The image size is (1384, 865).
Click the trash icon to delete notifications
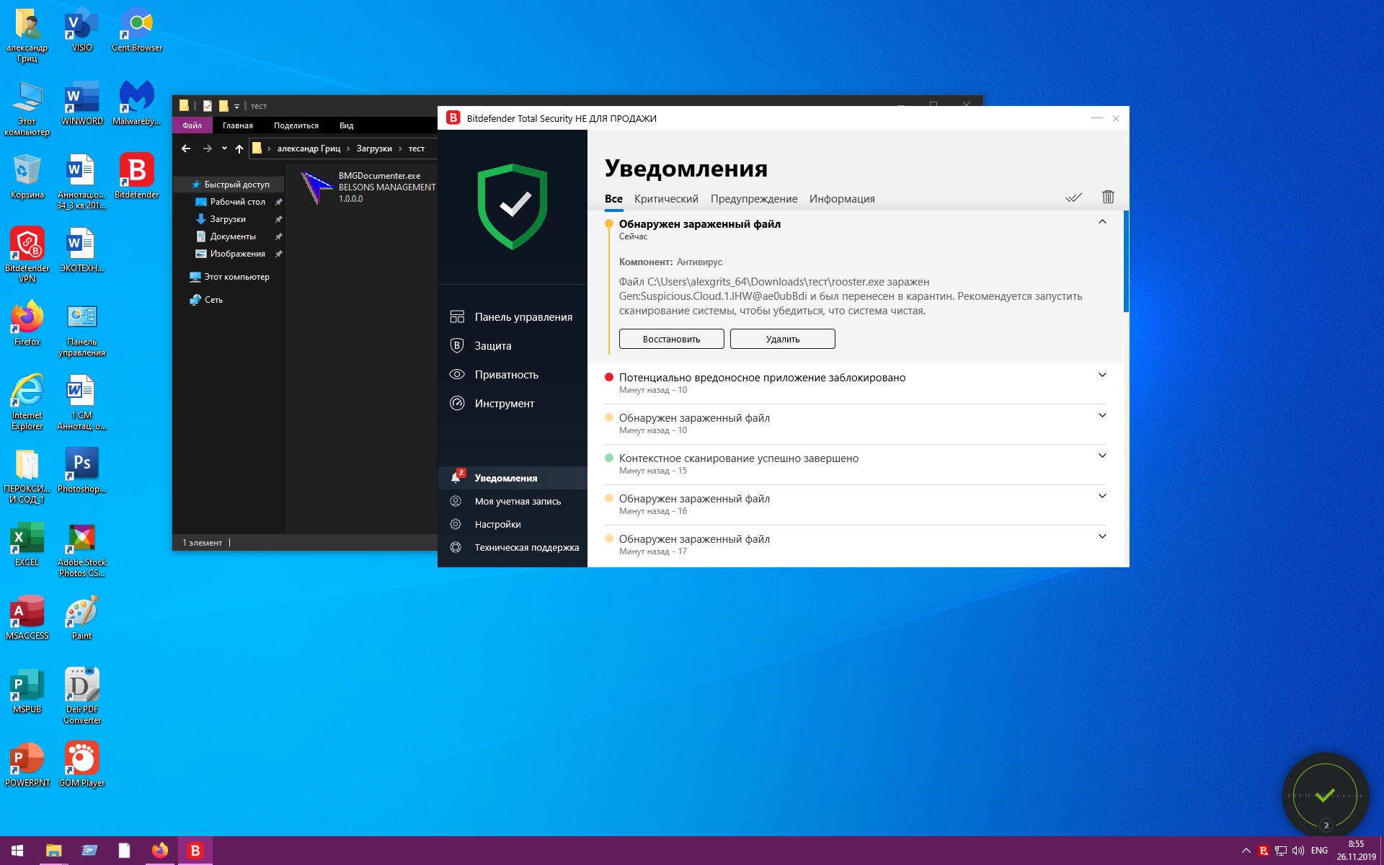click(x=1108, y=197)
